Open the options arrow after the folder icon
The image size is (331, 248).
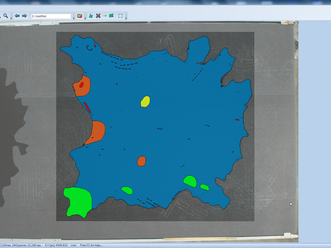tap(85, 18)
